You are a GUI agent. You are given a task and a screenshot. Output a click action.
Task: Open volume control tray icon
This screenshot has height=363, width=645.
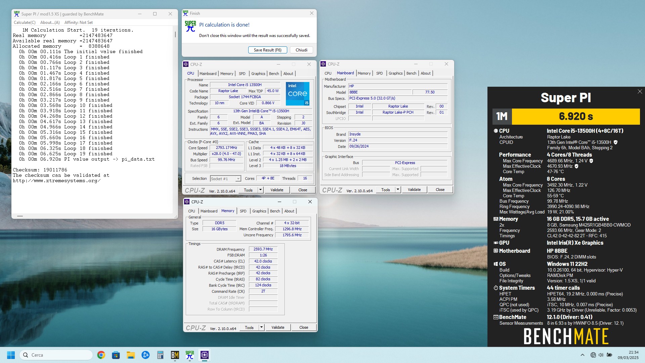601,355
